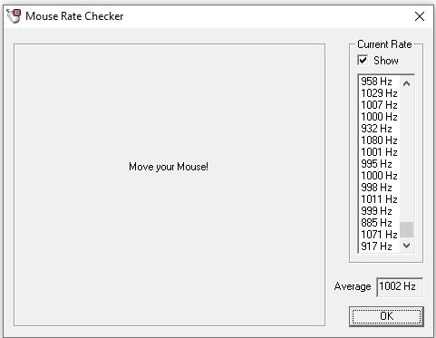This screenshot has width=436, height=338.
Task: Click the Show checkbox label text
Action: coord(386,61)
